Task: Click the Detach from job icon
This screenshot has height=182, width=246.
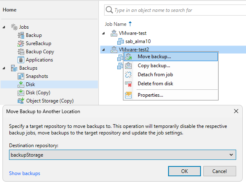Action: point(128,75)
